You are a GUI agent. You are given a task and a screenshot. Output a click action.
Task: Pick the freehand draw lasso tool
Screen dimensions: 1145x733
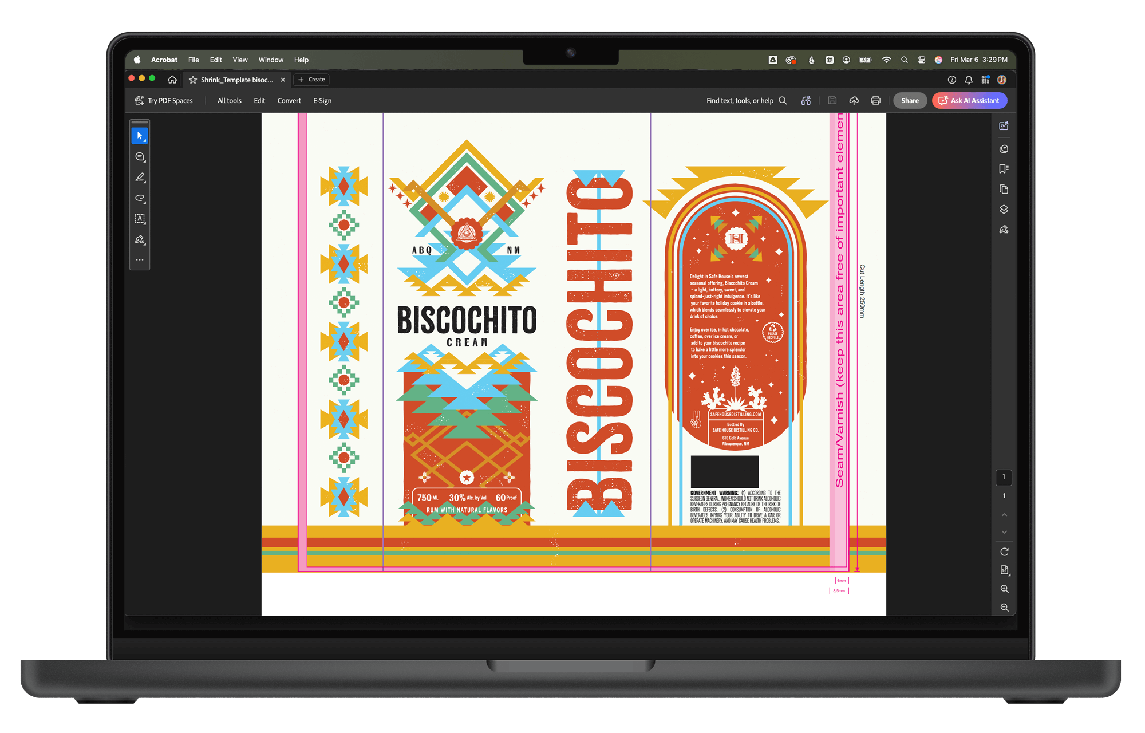(x=140, y=198)
